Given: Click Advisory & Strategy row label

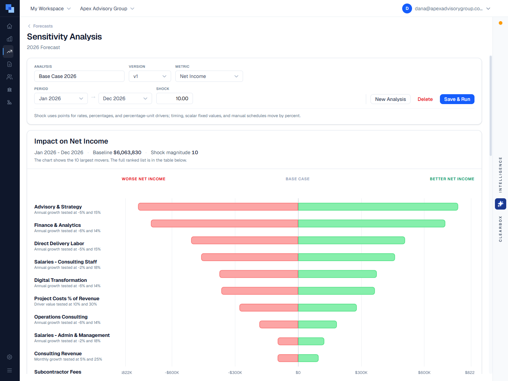Looking at the screenshot, I should click(x=58, y=207).
